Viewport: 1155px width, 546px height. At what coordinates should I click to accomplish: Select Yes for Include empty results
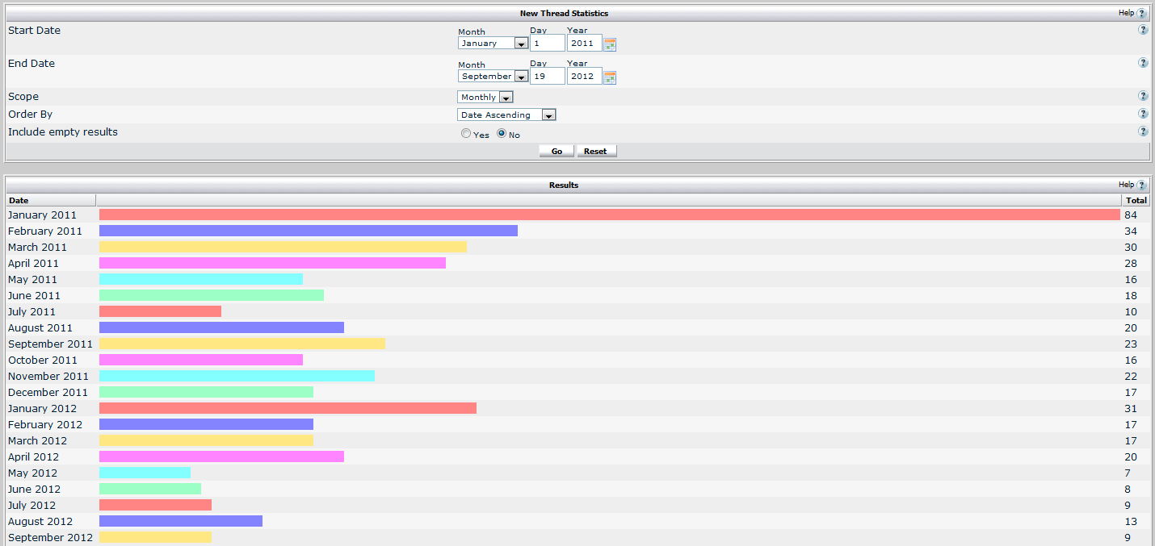click(x=466, y=134)
